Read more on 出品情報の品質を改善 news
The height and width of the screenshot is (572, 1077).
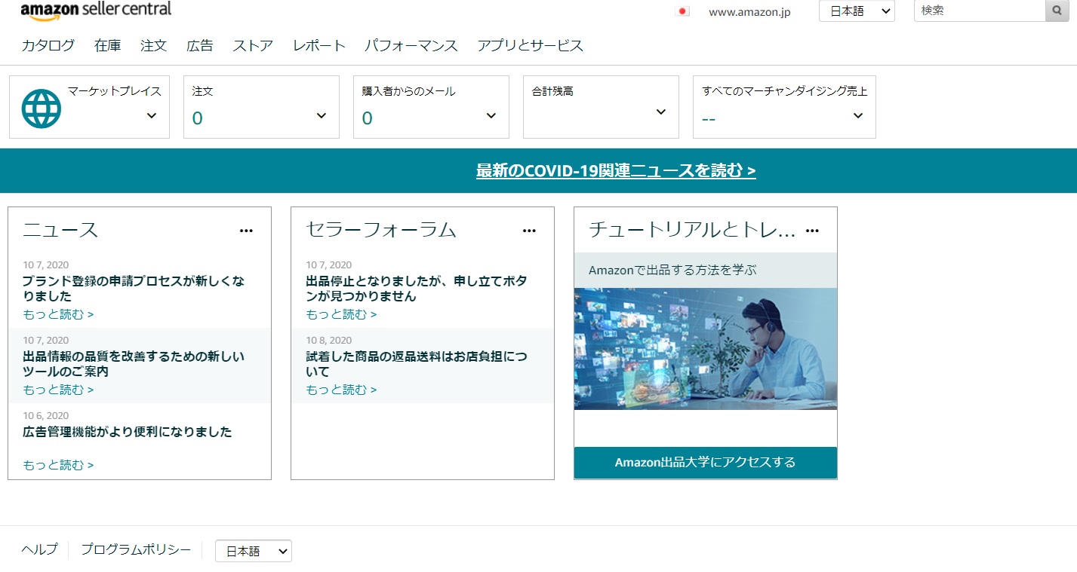tap(58, 390)
